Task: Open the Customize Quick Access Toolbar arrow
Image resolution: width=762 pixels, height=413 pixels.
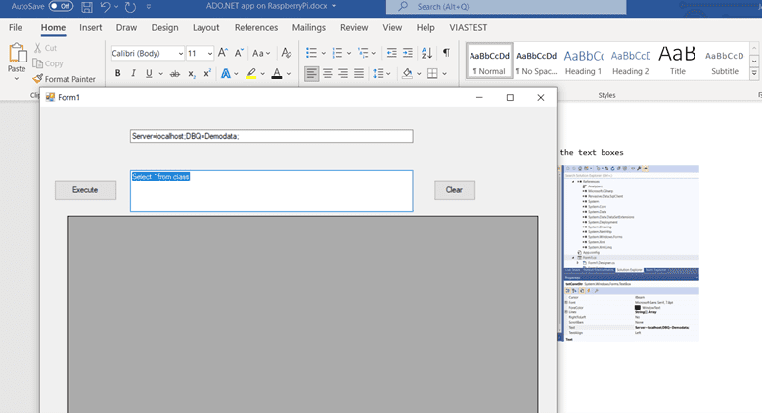Action: coord(149,7)
